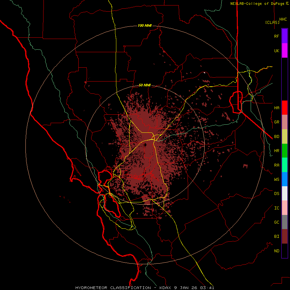This screenshot has width=290, height=290.
Task: Click the HYDROMETEOR CLASSIFICATION caption text
Action: [x=113, y=288]
